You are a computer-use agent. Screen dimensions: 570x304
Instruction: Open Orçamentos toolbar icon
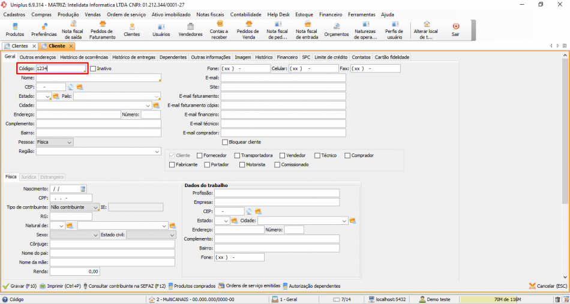(x=336, y=30)
